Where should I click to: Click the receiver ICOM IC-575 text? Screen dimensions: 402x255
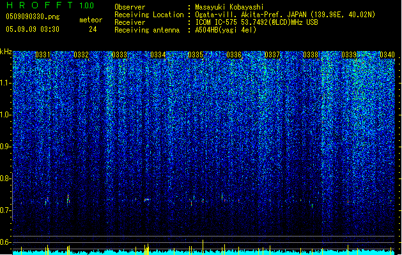[x=256, y=22]
